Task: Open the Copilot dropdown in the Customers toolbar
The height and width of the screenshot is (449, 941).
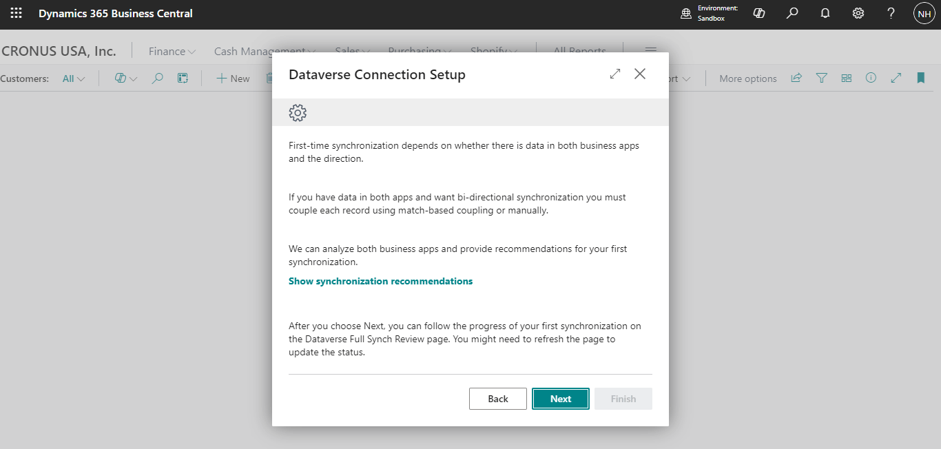Action: (125, 79)
